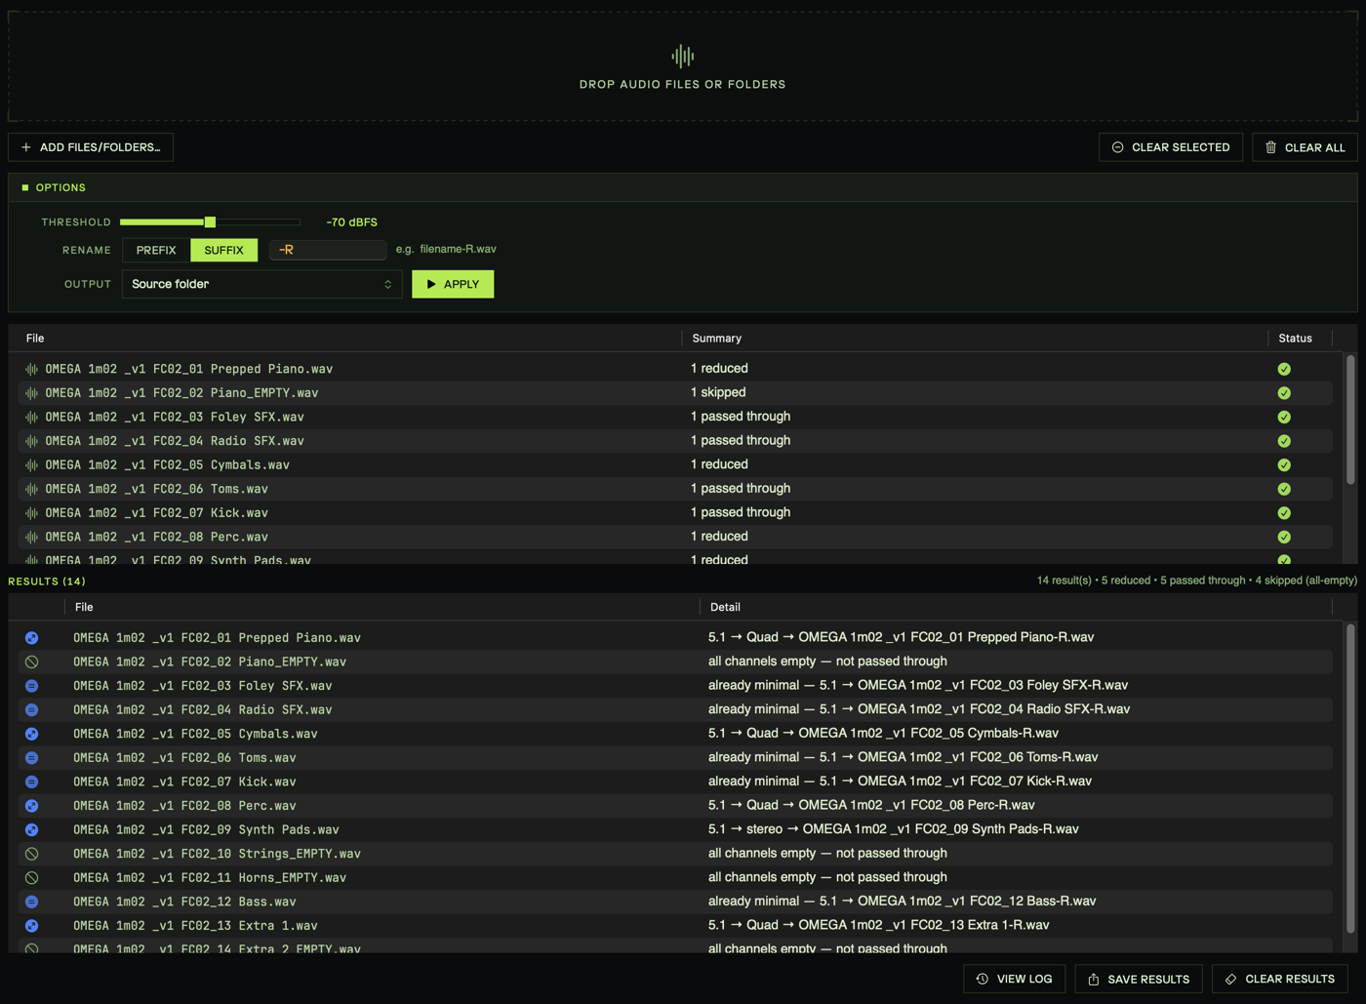Click the Detail column header in results
Screen dimensions: 1366x1004
pos(725,607)
